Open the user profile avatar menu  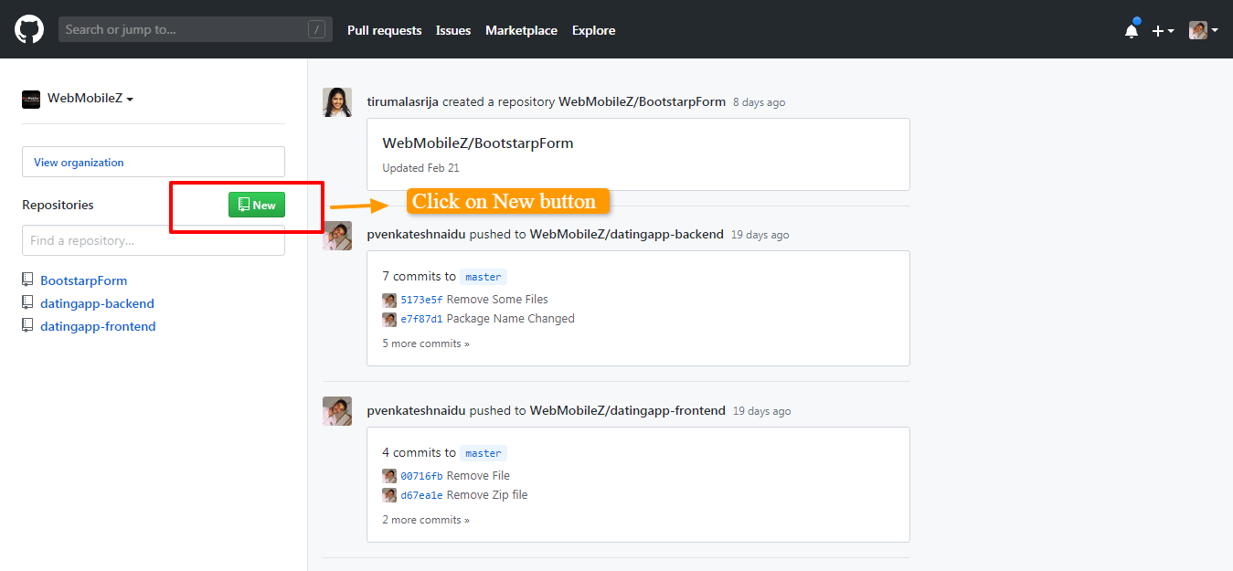pos(1203,30)
